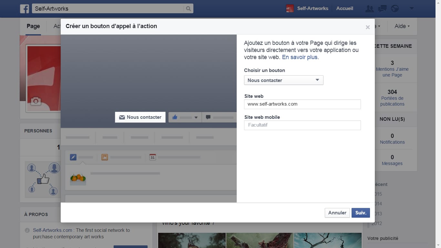Click the Annuler button
Screen dimensions: 441x248
[337, 213]
